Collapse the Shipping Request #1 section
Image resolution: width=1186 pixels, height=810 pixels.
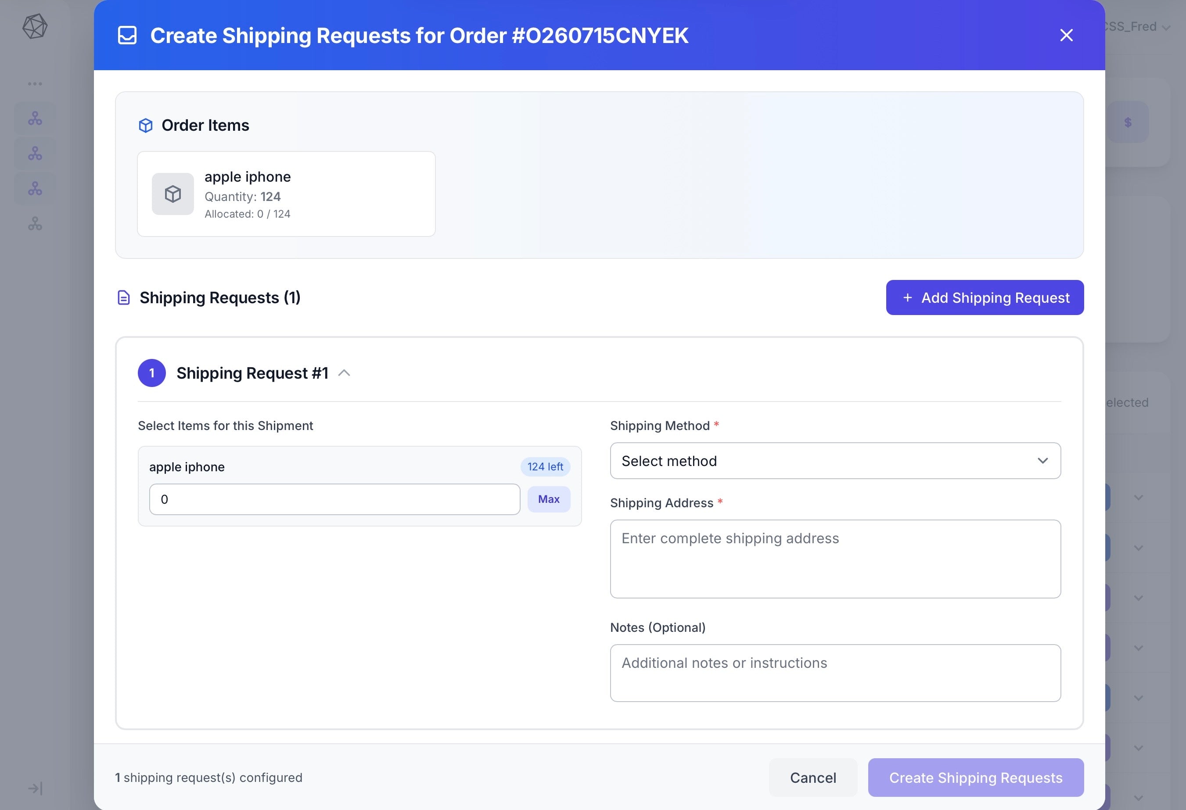[x=345, y=373]
